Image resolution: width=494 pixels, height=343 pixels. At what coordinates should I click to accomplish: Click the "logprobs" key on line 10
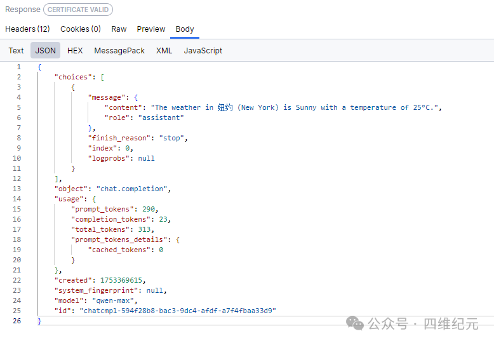point(109,158)
